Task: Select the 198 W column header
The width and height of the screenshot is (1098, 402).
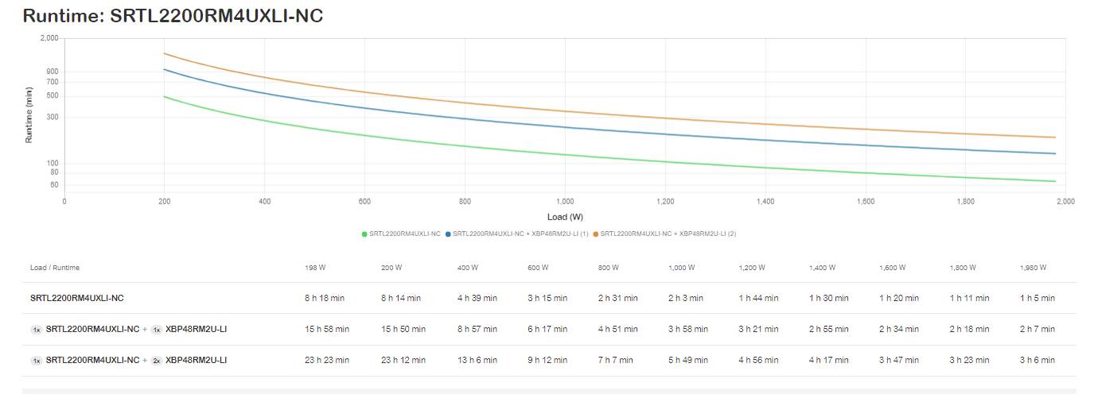Action: pos(316,268)
